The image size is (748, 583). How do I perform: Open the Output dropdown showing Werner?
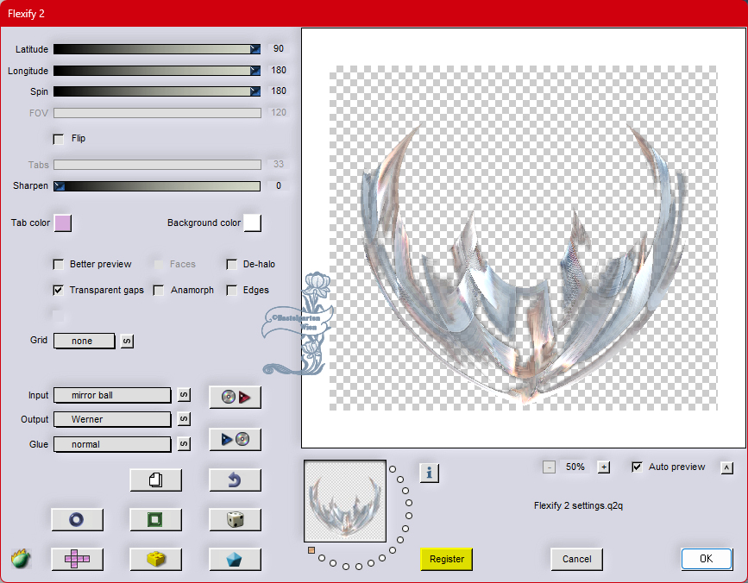click(112, 419)
